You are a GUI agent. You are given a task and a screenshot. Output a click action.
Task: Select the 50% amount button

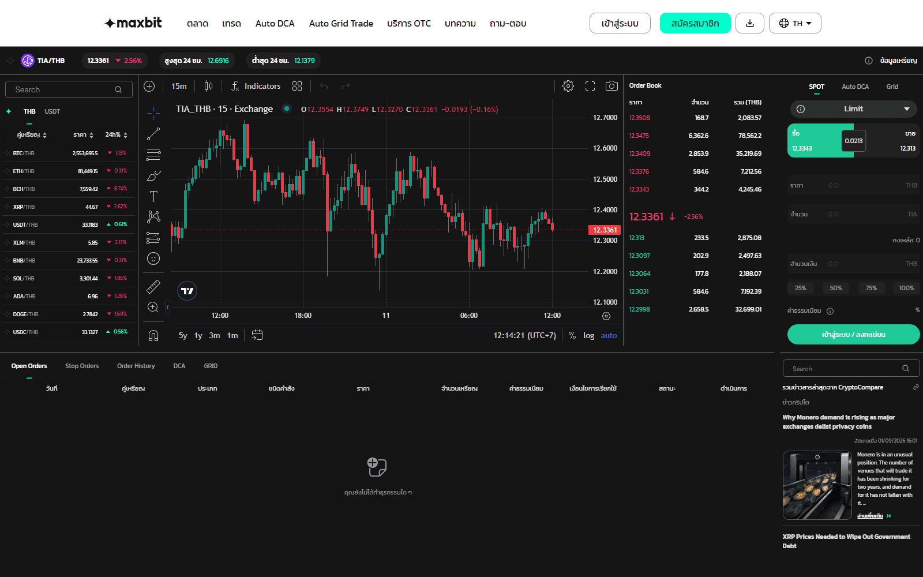[x=836, y=288]
